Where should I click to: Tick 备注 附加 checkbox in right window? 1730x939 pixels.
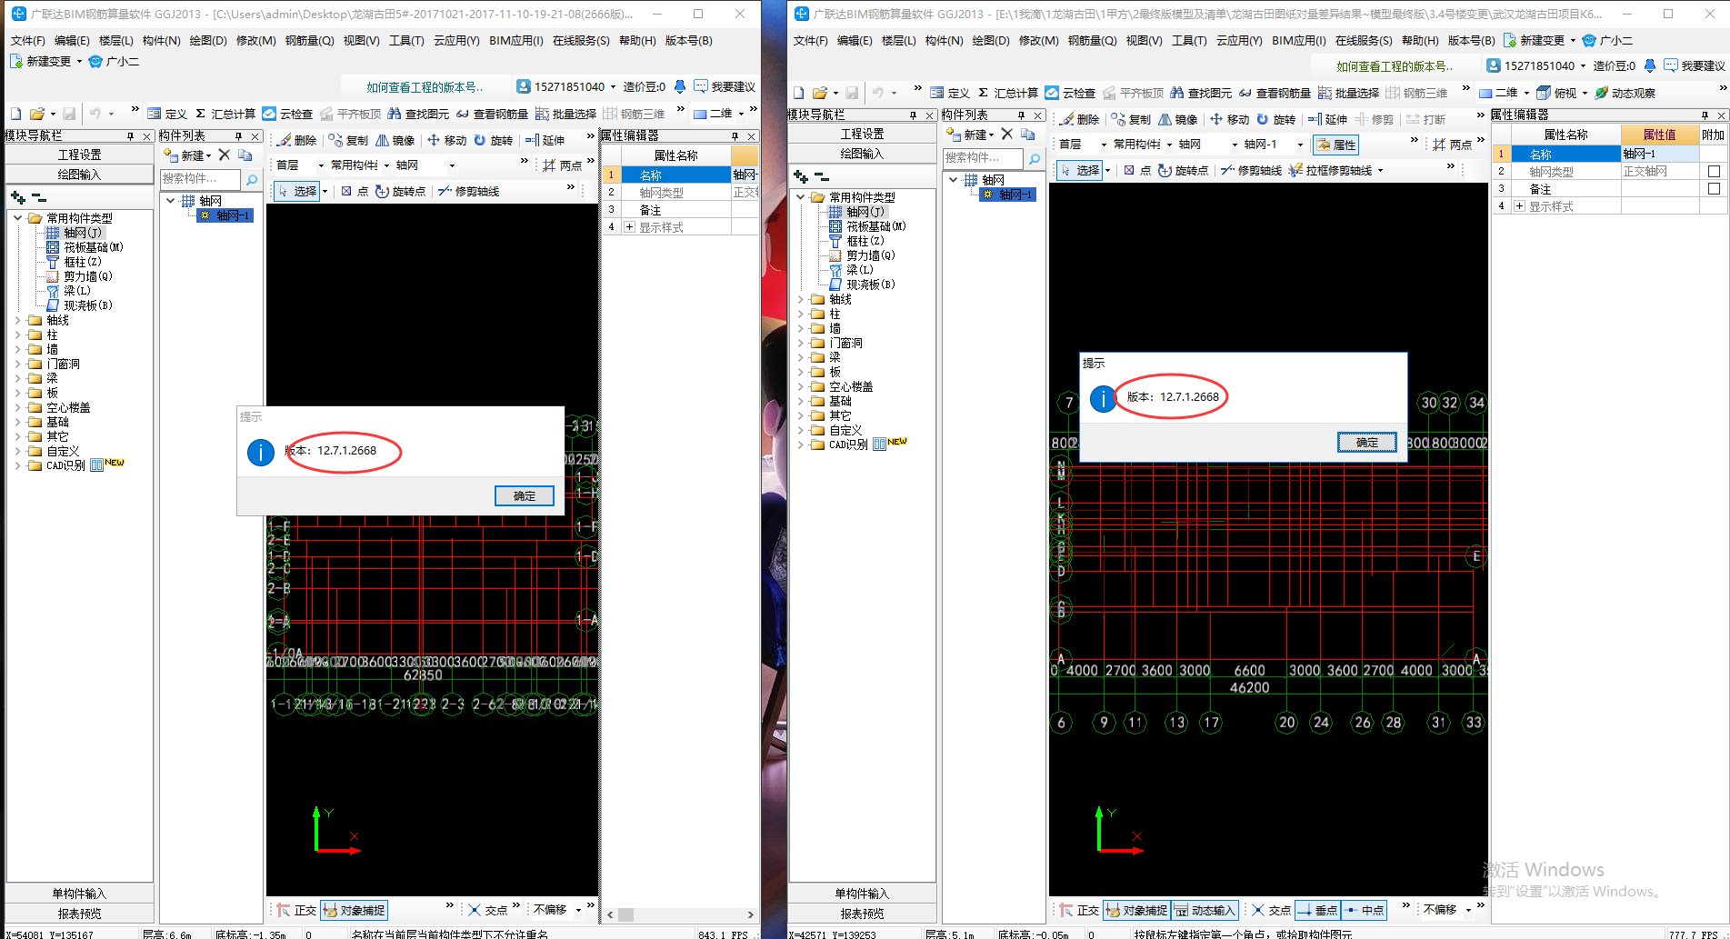click(1714, 189)
